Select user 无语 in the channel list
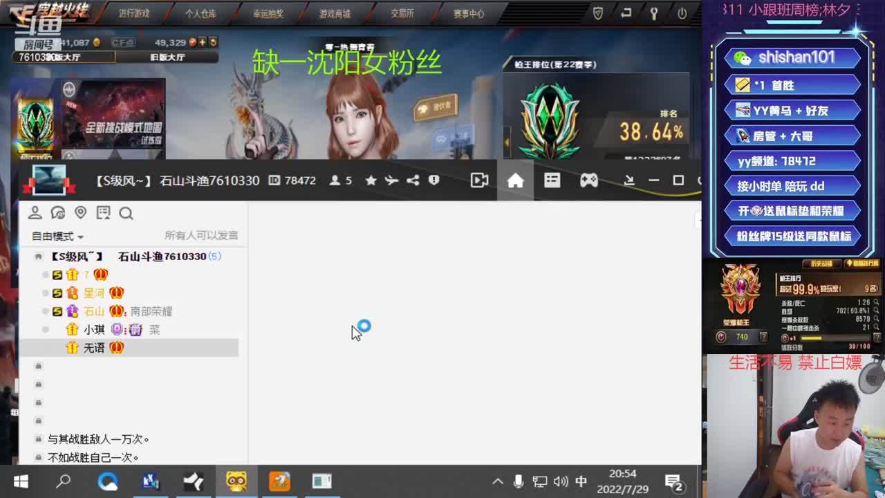The image size is (885, 498). point(94,348)
